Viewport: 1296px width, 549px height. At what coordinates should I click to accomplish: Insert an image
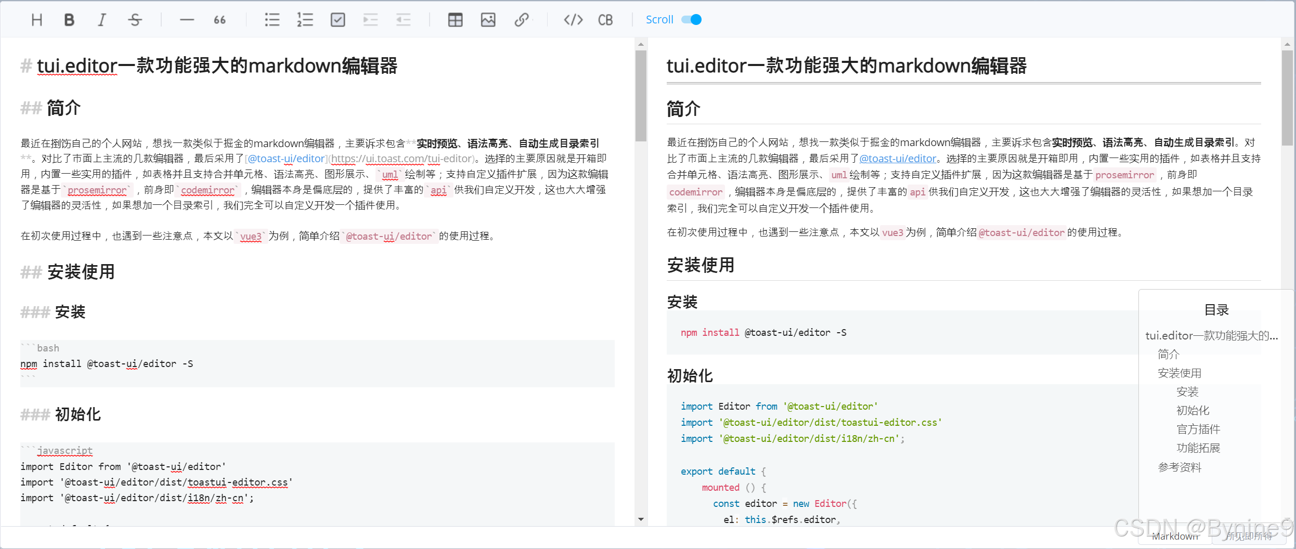pyautogui.click(x=488, y=20)
